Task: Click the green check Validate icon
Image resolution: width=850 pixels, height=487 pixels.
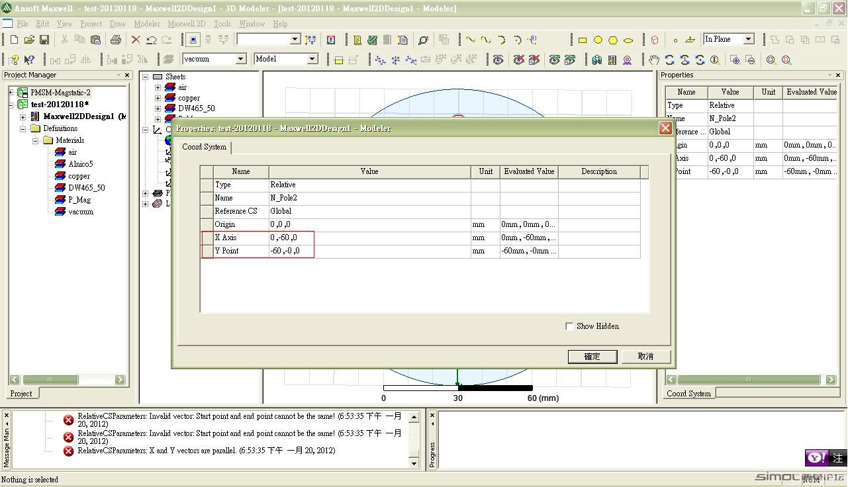Action: coord(373,40)
